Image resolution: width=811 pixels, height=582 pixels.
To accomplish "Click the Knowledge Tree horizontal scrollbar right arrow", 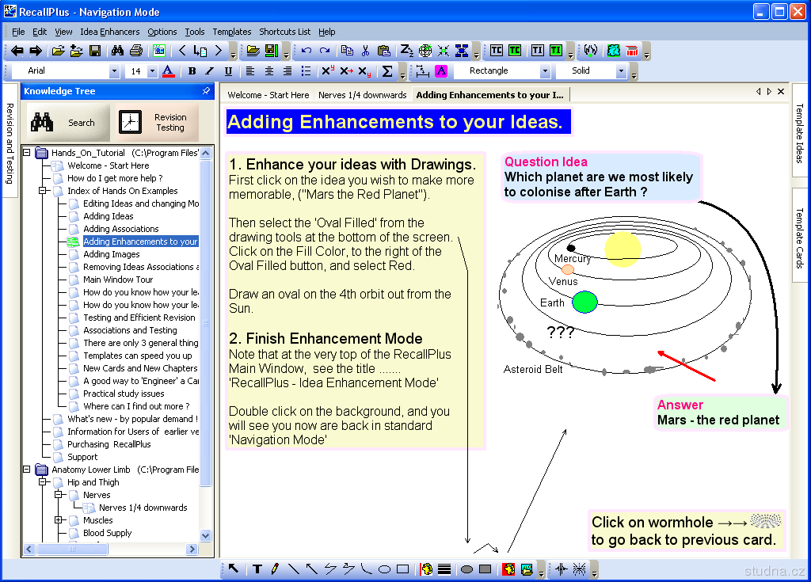I will (x=192, y=549).
